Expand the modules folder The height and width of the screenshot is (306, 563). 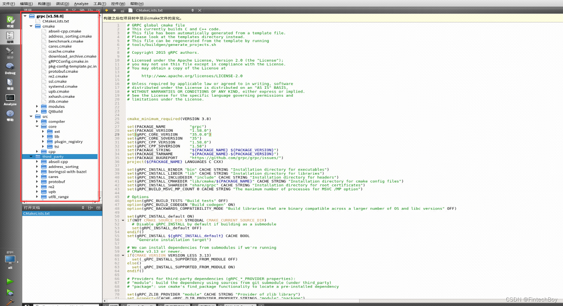point(37,106)
